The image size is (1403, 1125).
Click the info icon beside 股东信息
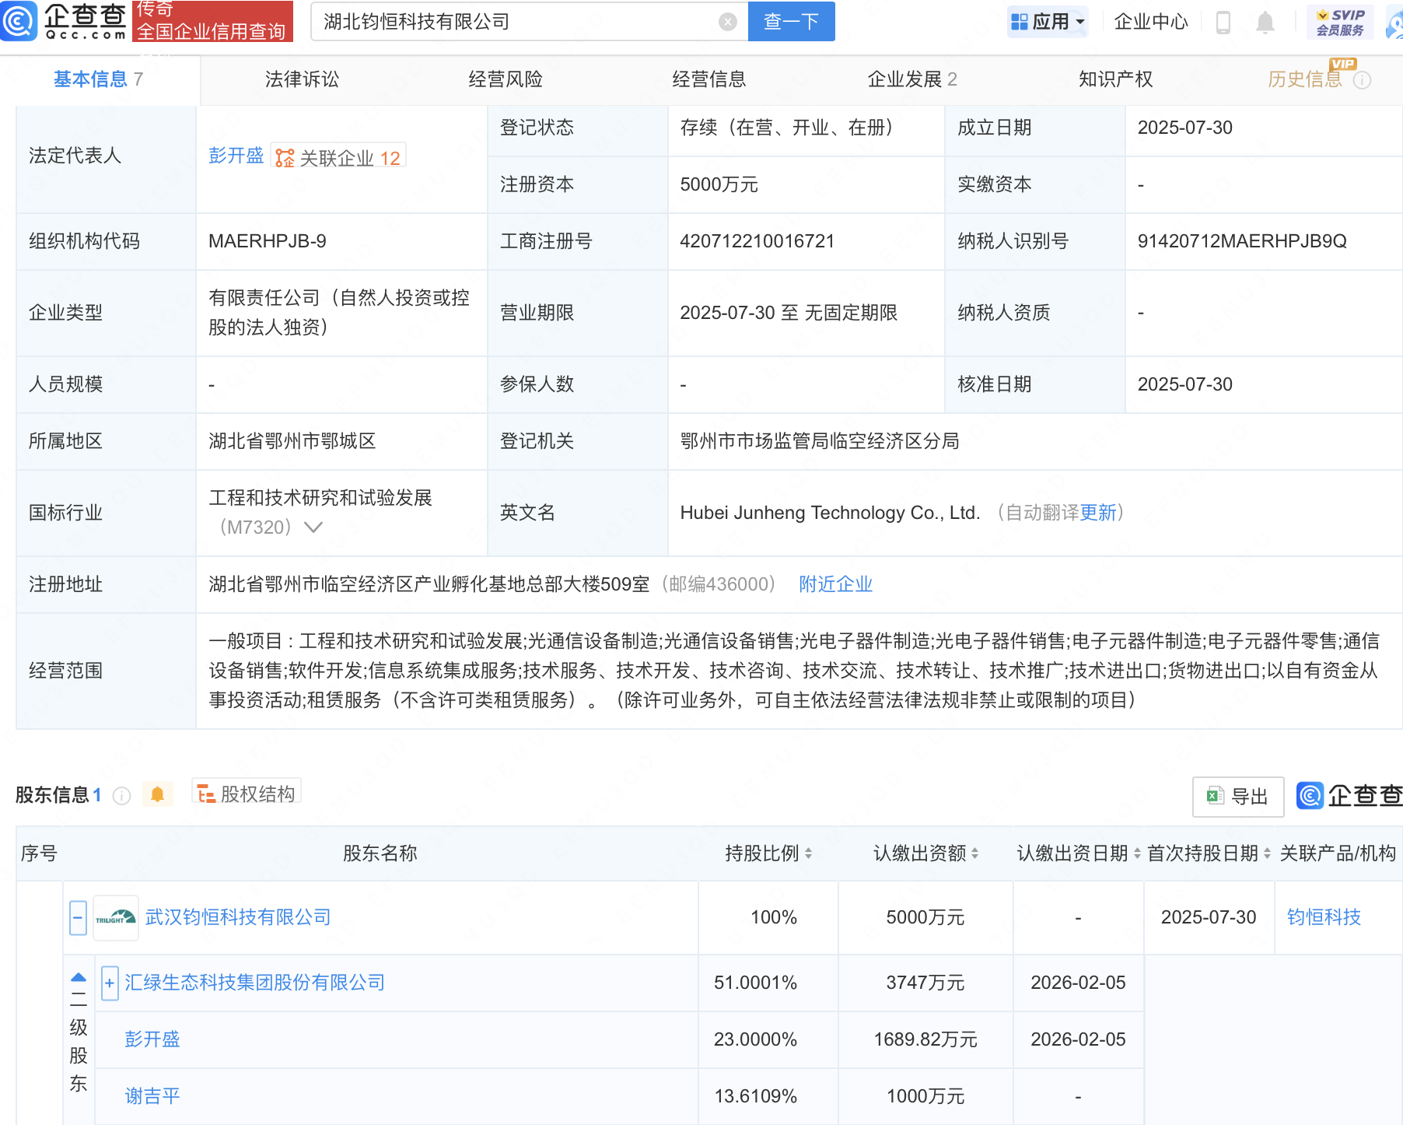[x=121, y=795]
